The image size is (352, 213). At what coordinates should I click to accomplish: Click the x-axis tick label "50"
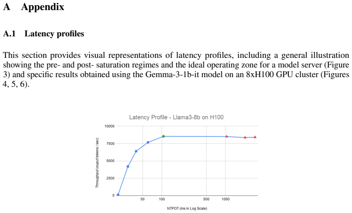point(143,199)
